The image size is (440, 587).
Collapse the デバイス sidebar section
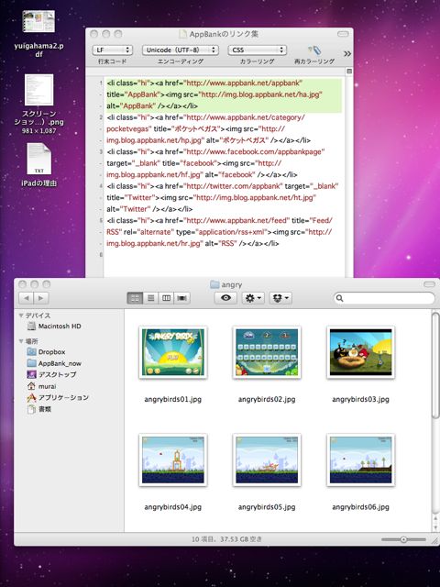pyautogui.click(x=21, y=316)
